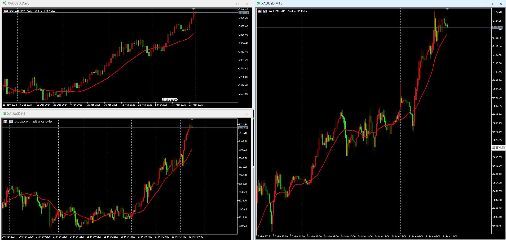506x240 pixels.
Task: Activate the XAUUSD,Daily window title text
Action: pyautogui.click(x=18, y=3)
